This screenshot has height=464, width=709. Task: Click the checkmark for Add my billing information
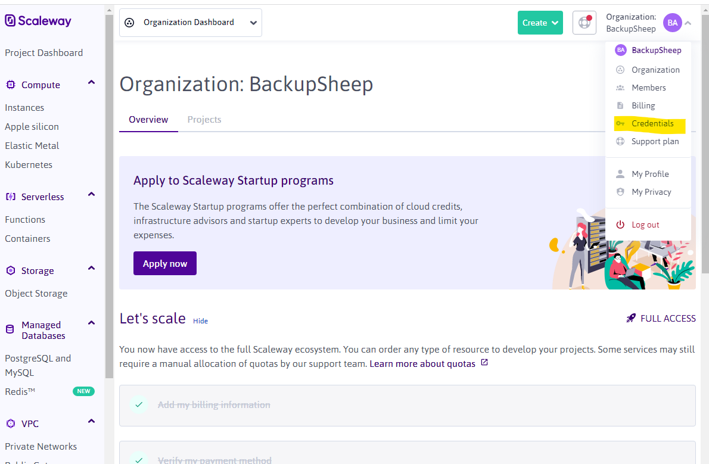[x=139, y=405]
